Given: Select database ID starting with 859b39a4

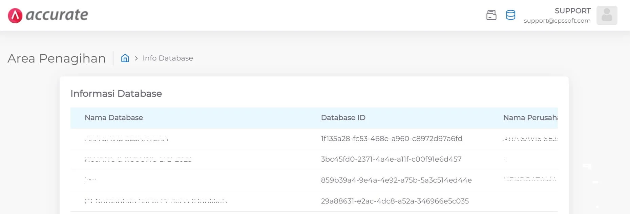Looking at the screenshot, I should pyautogui.click(x=396, y=180).
